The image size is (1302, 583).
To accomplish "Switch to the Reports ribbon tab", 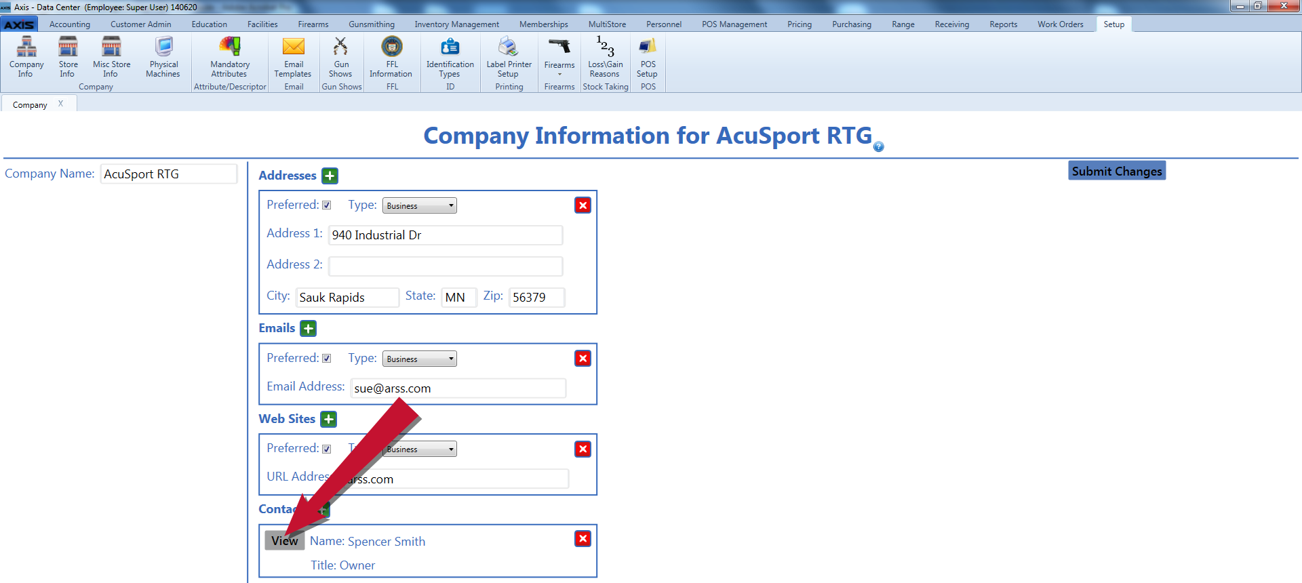I will [x=1004, y=24].
